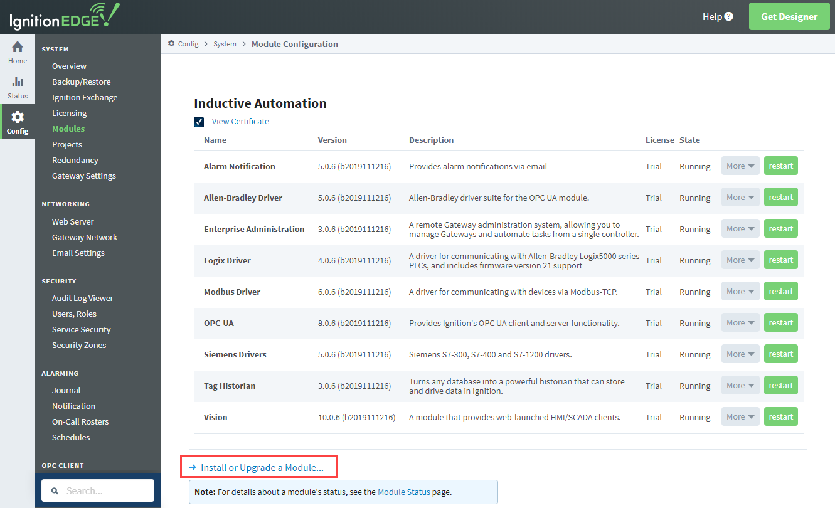Open More dropdown for Siemens Drivers
The image size is (835, 508).
click(x=740, y=354)
